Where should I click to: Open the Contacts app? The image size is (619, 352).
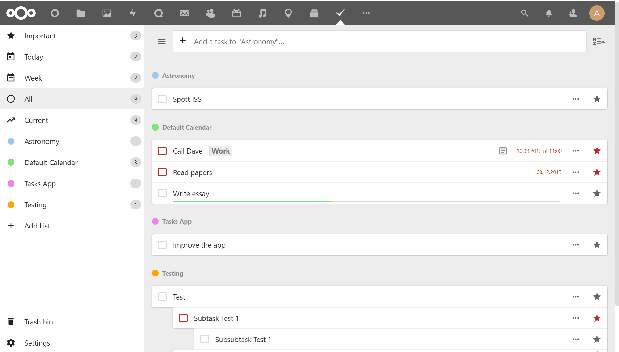[210, 13]
